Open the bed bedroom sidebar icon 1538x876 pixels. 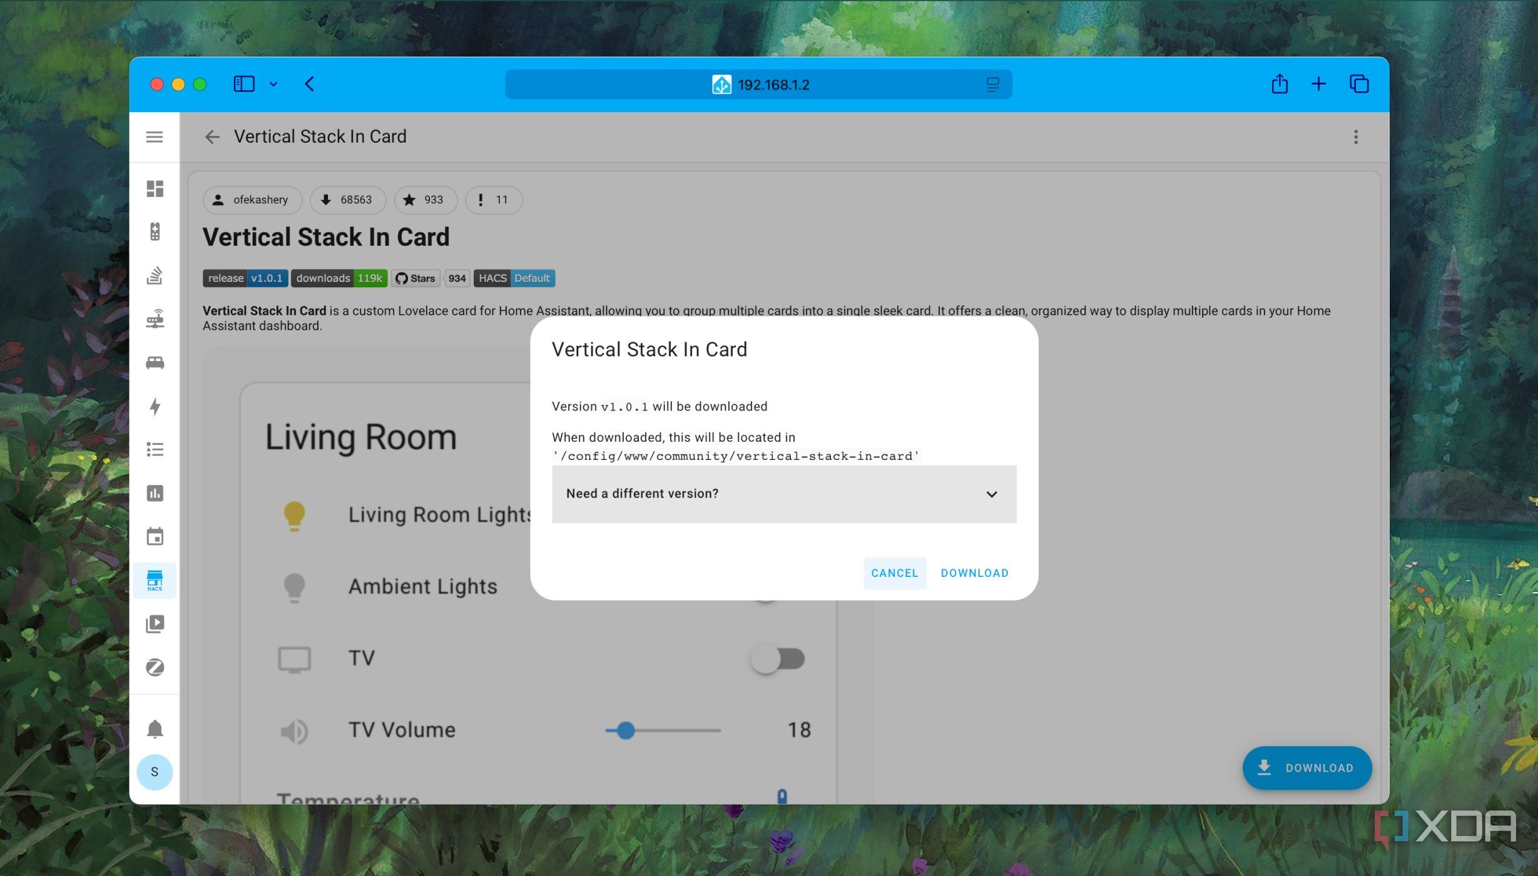(155, 362)
